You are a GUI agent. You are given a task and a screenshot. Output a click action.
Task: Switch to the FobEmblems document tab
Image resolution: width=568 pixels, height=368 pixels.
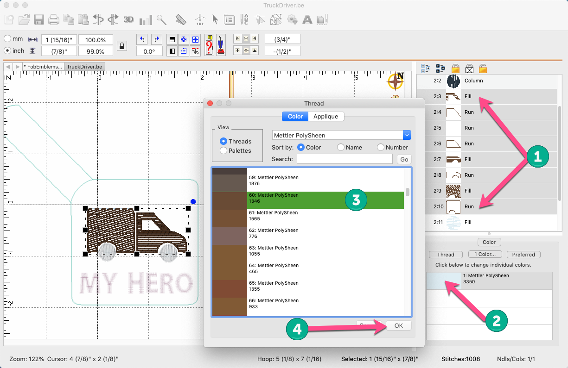pyautogui.click(x=43, y=67)
